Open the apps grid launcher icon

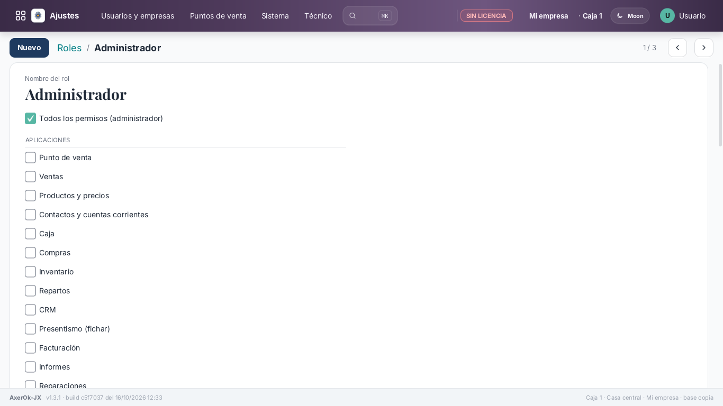click(x=21, y=16)
